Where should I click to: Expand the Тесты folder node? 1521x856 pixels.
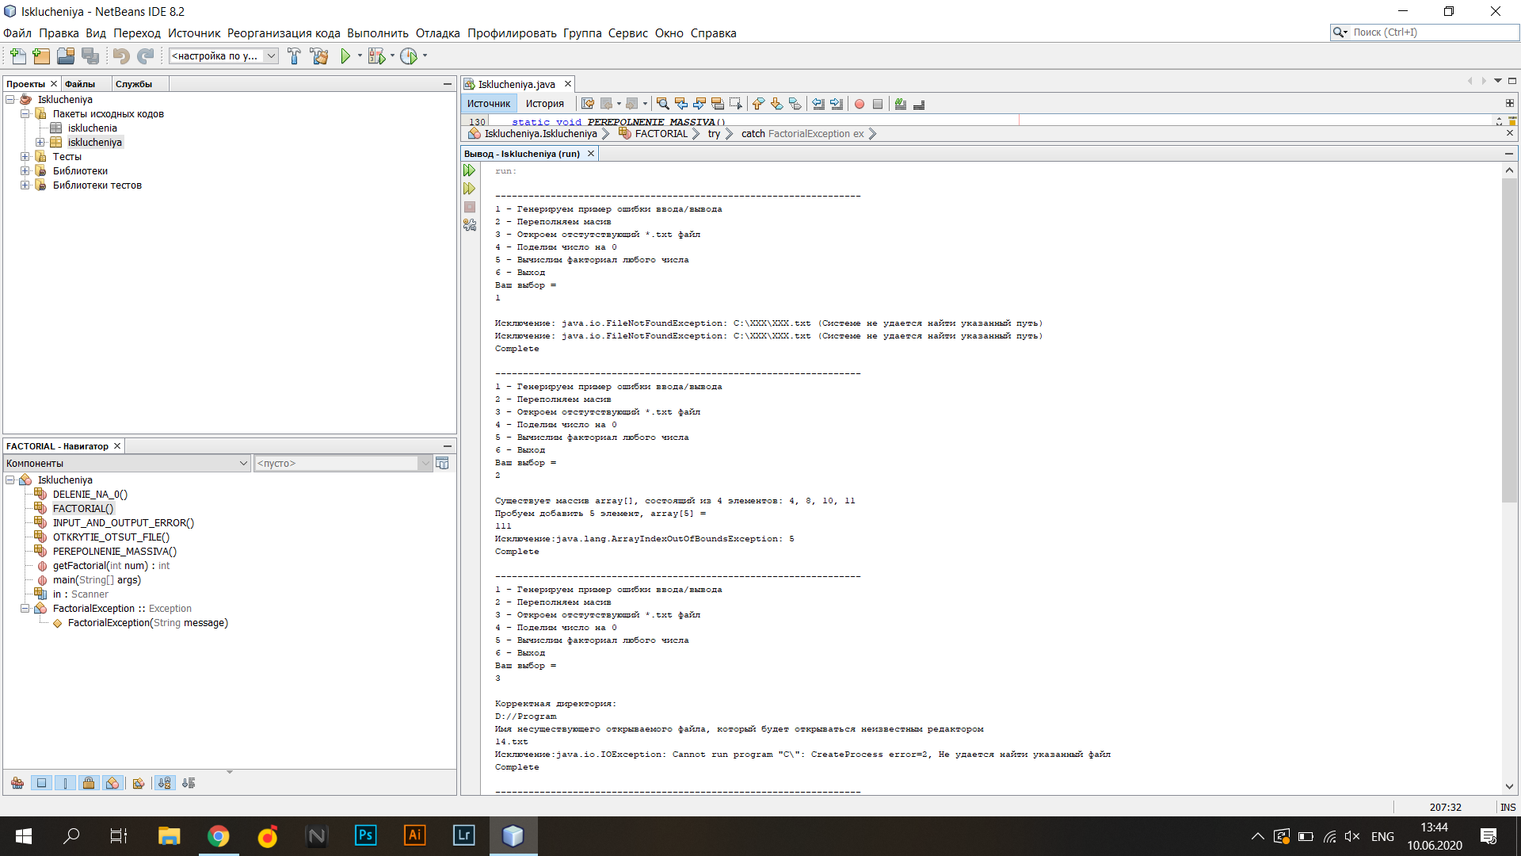click(25, 157)
